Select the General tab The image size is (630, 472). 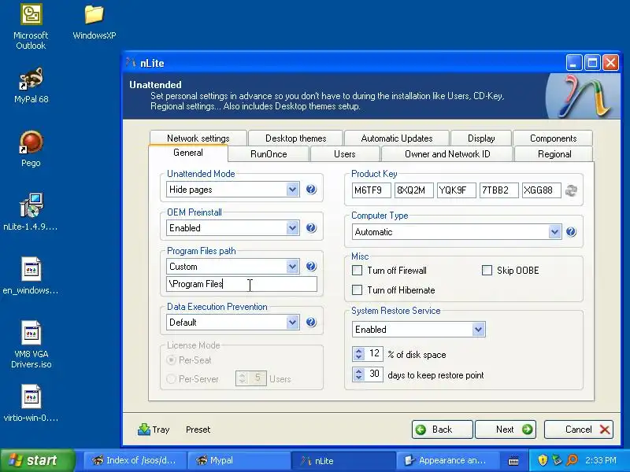tap(188, 153)
